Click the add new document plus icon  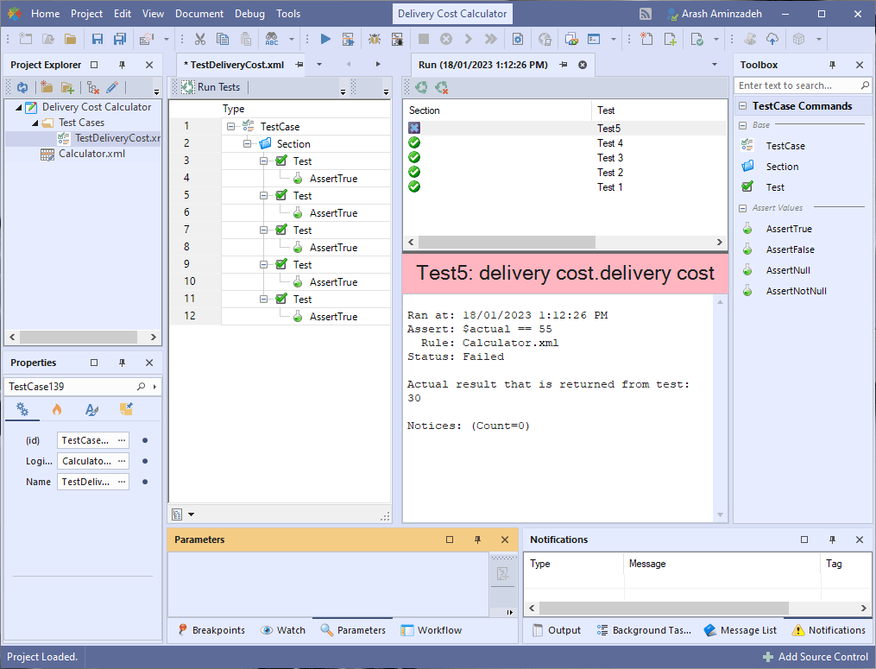[669, 39]
